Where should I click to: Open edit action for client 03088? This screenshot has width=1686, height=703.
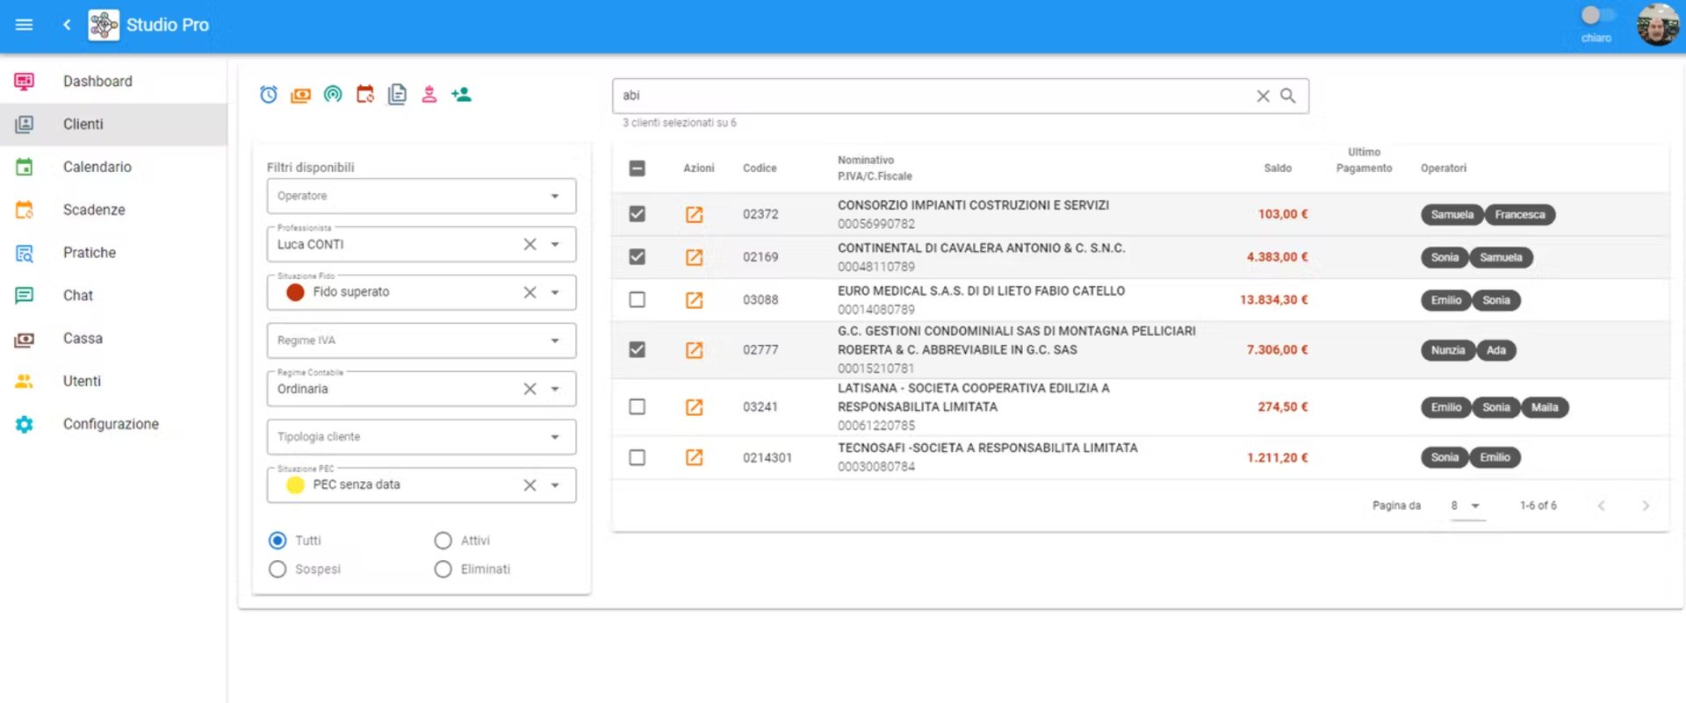pos(694,300)
